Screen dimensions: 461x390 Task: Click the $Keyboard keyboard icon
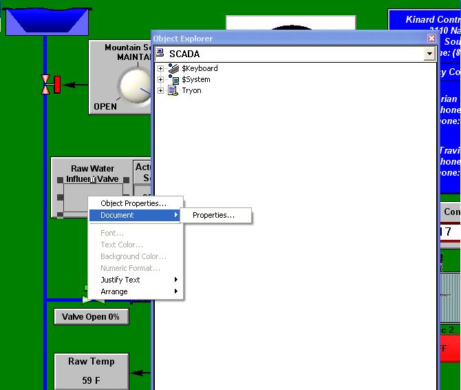173,68
